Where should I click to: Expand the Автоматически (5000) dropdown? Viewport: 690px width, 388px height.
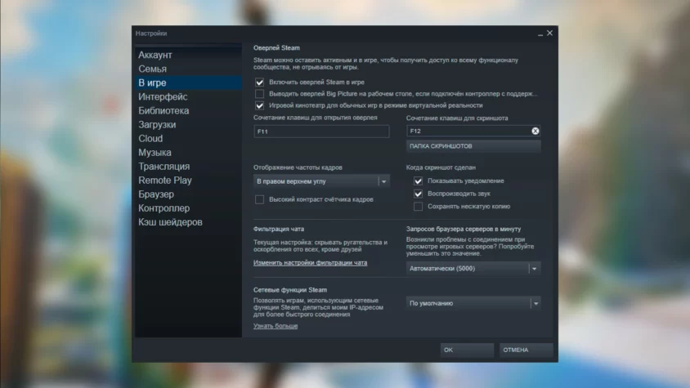coord(473,269)
